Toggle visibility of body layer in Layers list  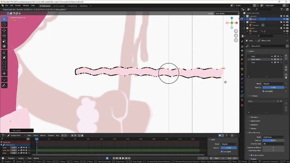[x=278, y=62]
